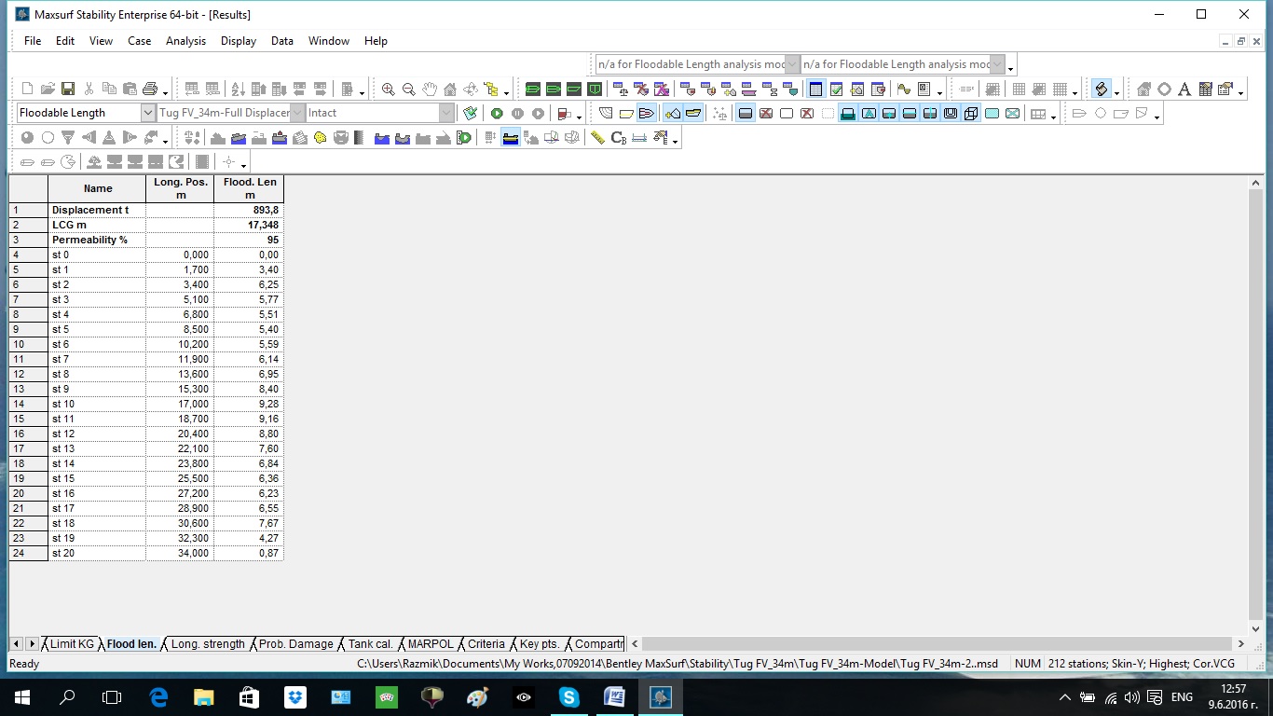Click the sort ascending A-Z icon
1273x716 pixels.
(238, 89)
